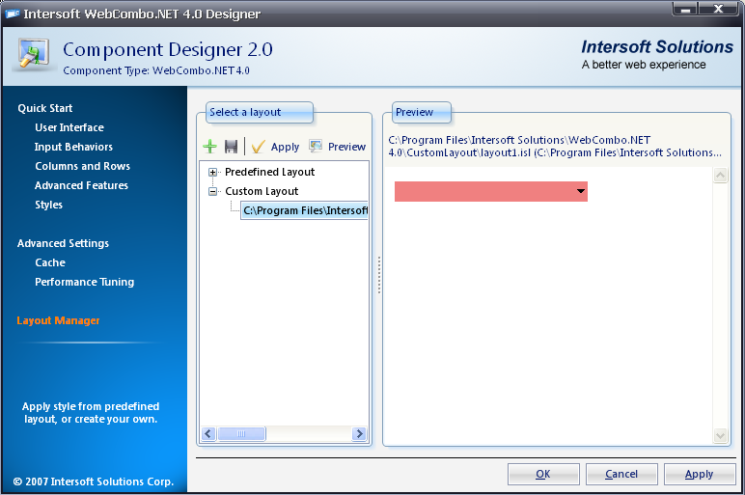Image resolution: width=745 pixels, height=495 pixels.
Task: Select the C:\Program Files\Intersoft layout entry
Action: [305, 210]
